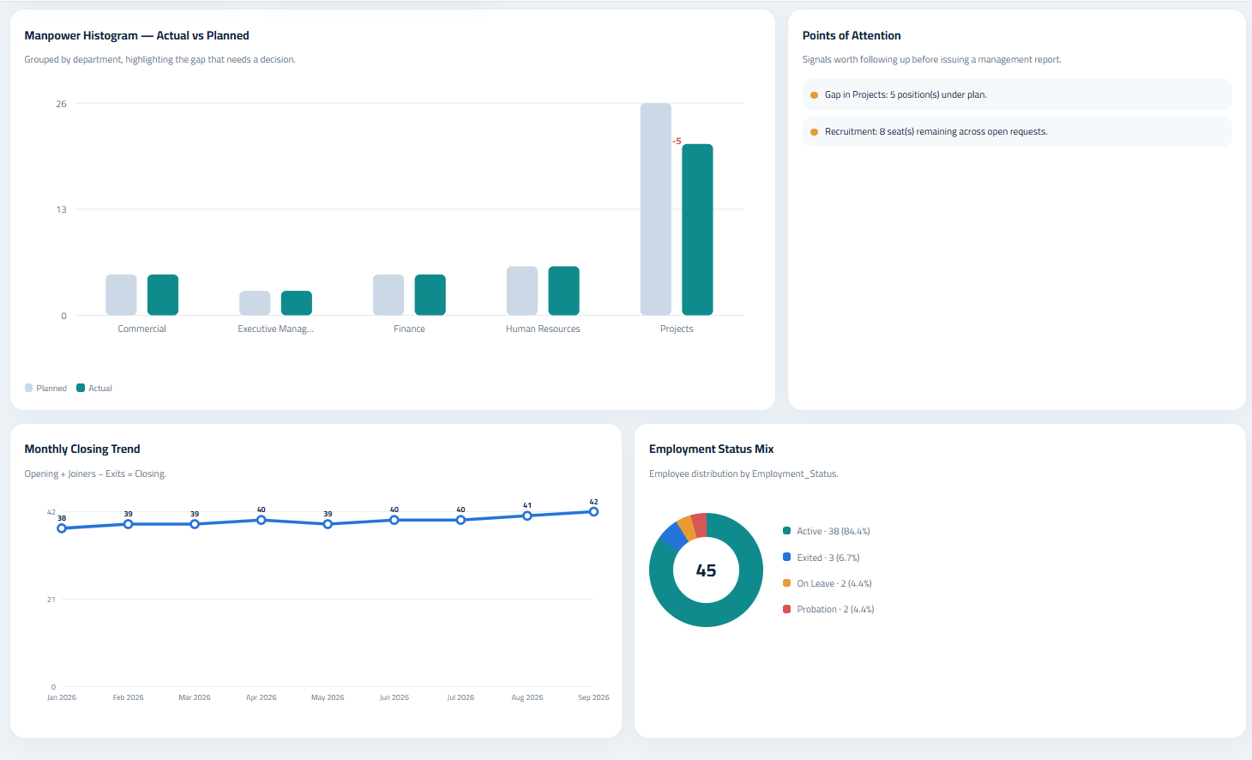Click the 'Points of Attention' heading
Screen dimensions: 1252x760
(x=852, y=35)
